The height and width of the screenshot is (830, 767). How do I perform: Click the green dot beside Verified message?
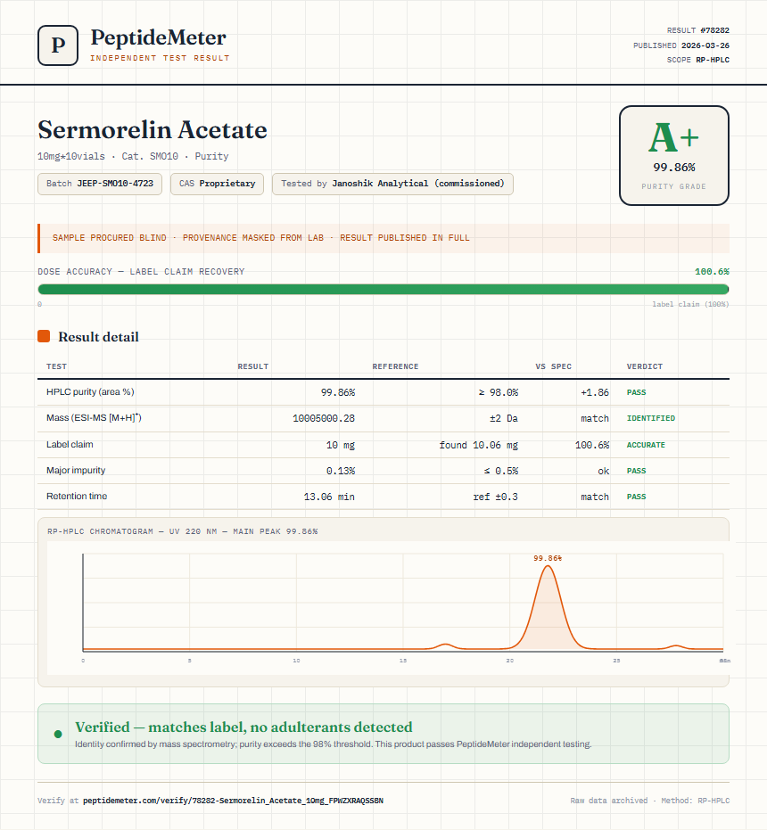pyautogui.click(x=58, y=734)
